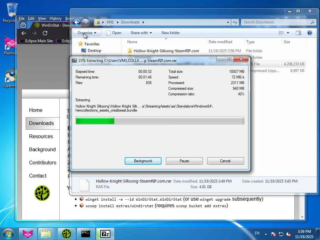
Task: Expand the address bar history dropdown
Action: coord(228,22)
